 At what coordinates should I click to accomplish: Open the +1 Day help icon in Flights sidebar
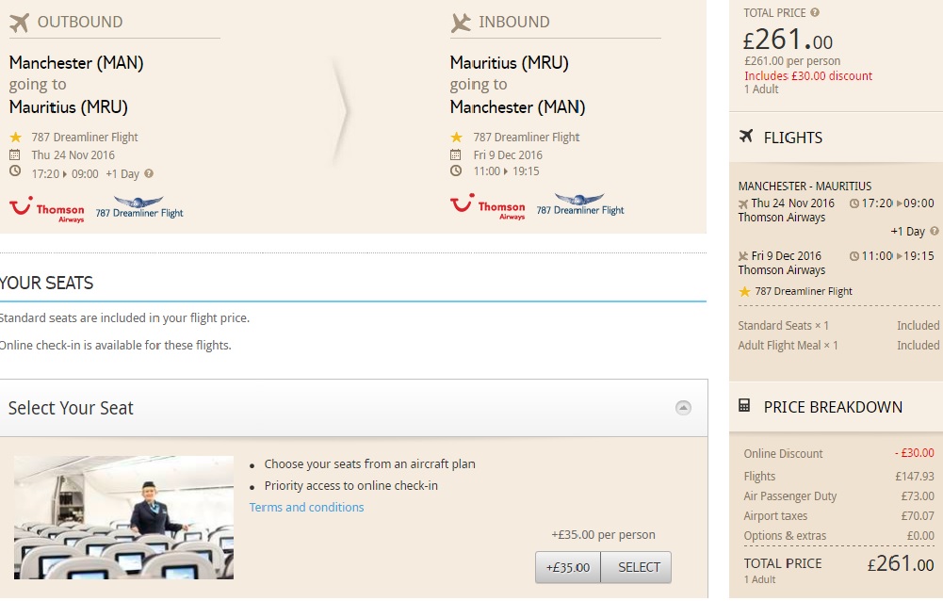934,231
